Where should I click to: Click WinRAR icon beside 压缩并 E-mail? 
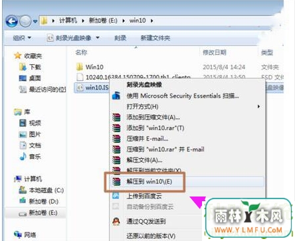pos(116,139)
